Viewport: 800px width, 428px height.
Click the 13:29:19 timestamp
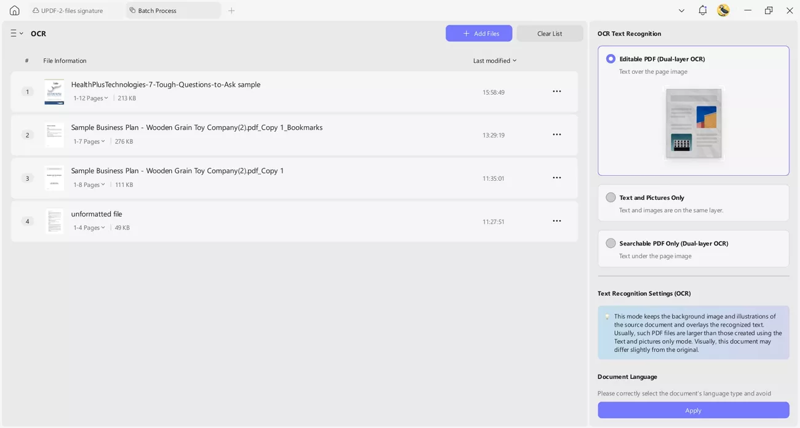pos(494,135)
